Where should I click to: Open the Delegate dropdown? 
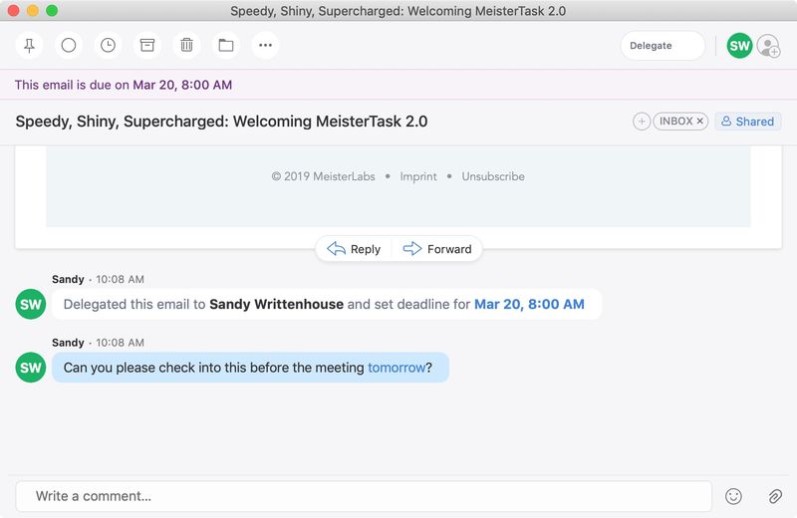(x=663, y=46)
